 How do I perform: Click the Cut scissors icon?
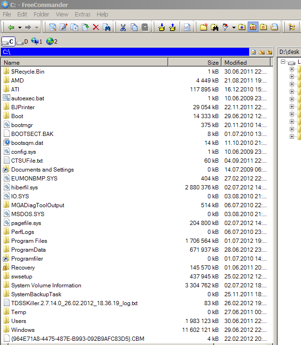pos(123,27)
